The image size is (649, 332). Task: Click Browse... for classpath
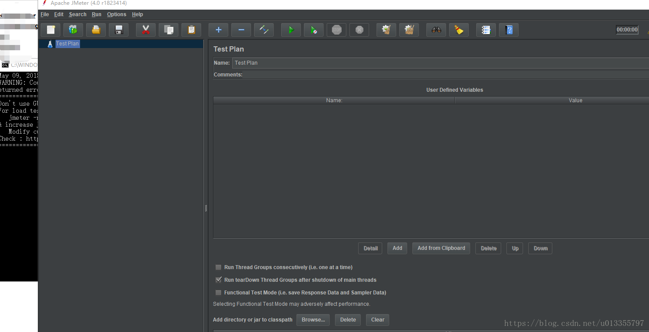(313, 320)
